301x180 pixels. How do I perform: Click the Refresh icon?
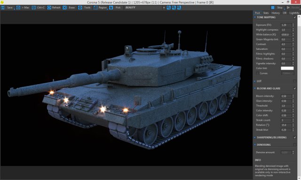49,8
